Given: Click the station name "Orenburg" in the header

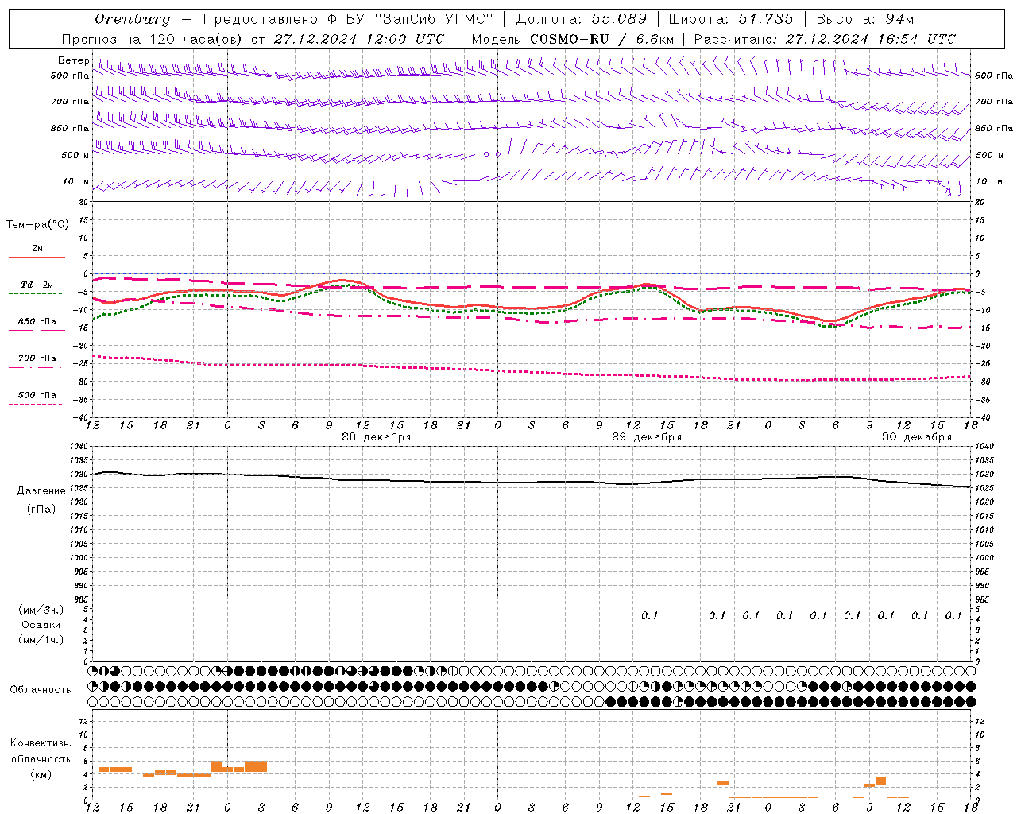Looking at the screenshot, I should tap(132, 19).
